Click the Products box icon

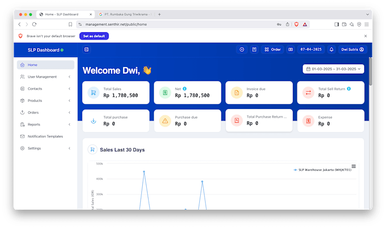pyautogui.click(x=22, y=101)
